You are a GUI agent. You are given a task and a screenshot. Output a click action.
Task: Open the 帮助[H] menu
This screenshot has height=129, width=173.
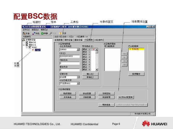coord(44,30)
